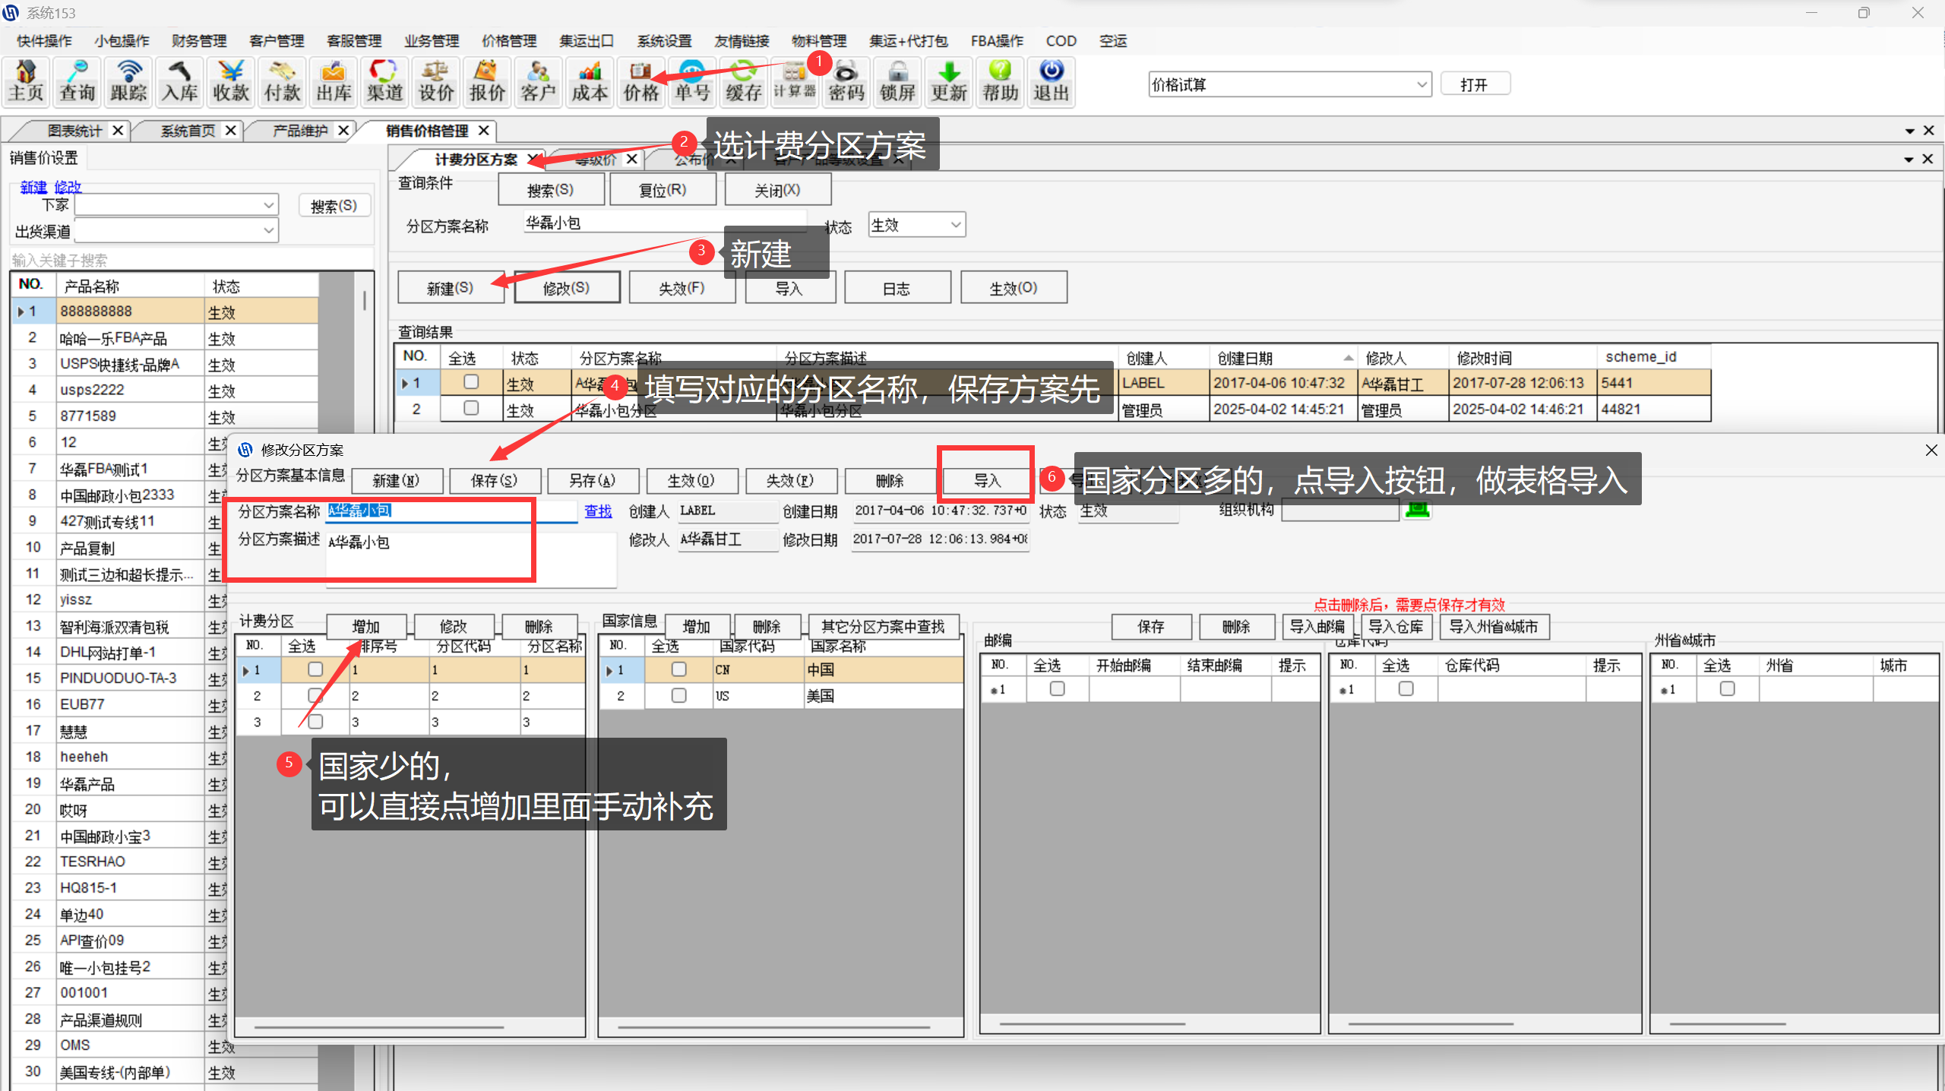
Task: Expand the 出货渠道 combo box
Action: click(x=268, y=230)
